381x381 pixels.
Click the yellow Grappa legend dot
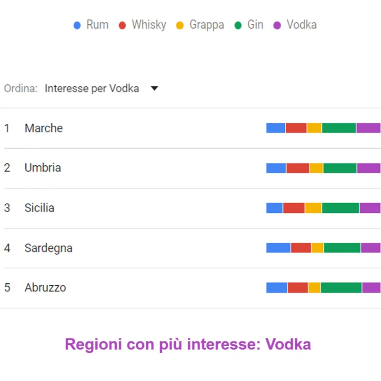pos(180,25)
